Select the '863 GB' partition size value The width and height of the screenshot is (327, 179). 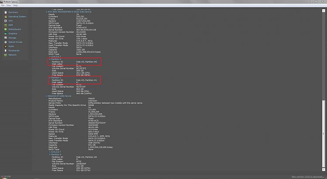click(x=80, y=89)
